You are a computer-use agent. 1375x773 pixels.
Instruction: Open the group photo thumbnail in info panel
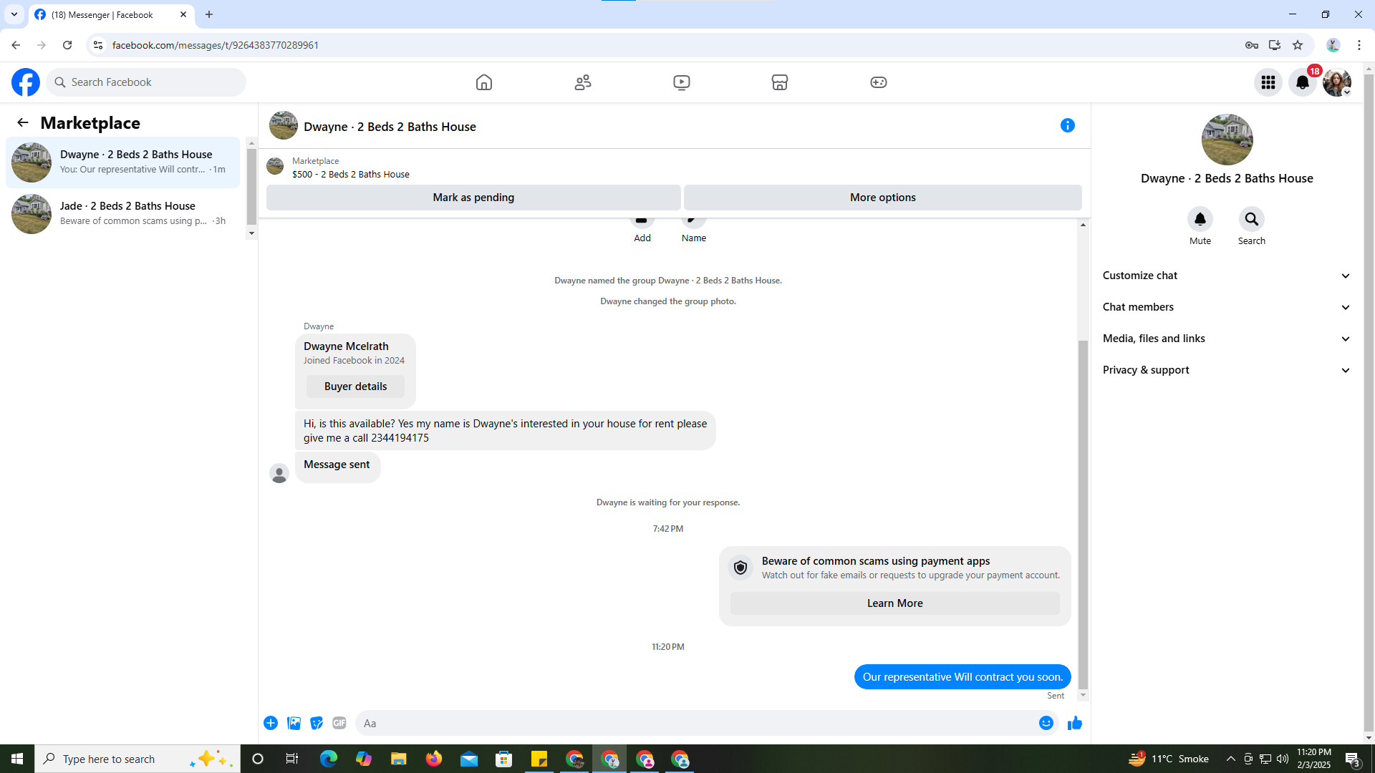(x=1227, y=140)
